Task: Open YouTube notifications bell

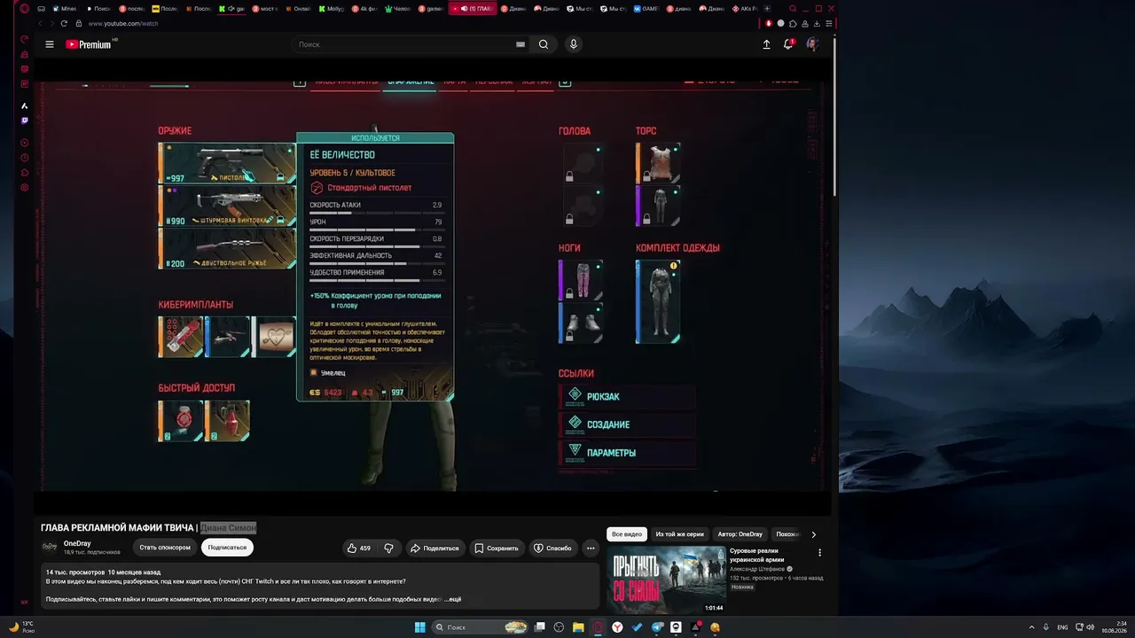Action: (x=788, y=44)
